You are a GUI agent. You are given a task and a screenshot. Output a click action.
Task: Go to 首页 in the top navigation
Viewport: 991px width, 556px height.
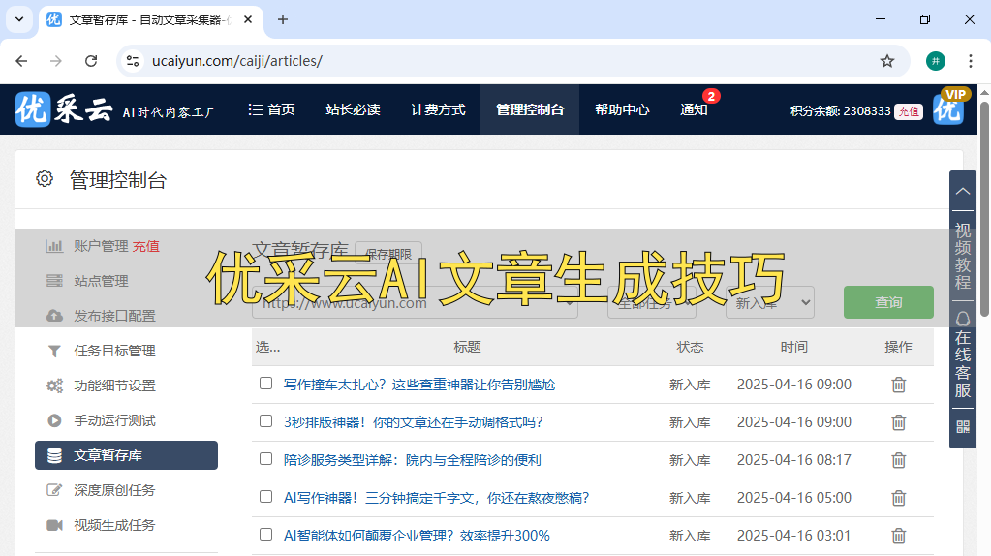(272, 109)
